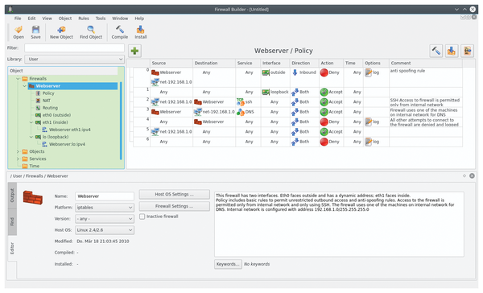
Task: Close the editor panel with its X icon
Action: click(x=472, y=175)
